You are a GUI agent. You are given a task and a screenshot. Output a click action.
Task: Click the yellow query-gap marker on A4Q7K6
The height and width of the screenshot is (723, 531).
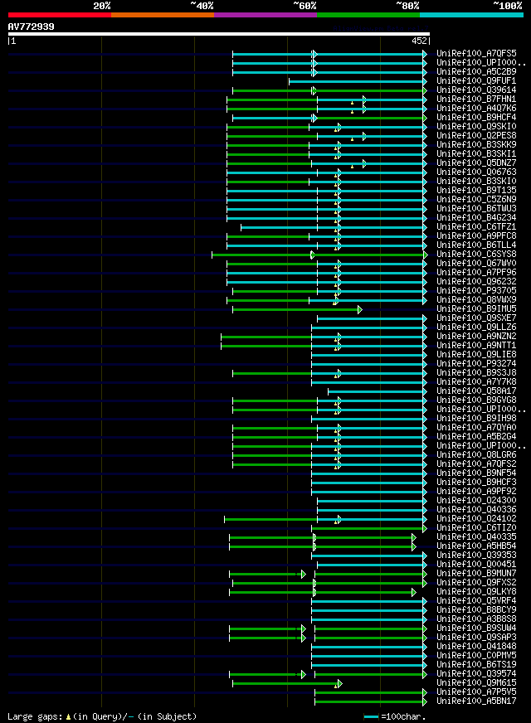click(352, 112)
